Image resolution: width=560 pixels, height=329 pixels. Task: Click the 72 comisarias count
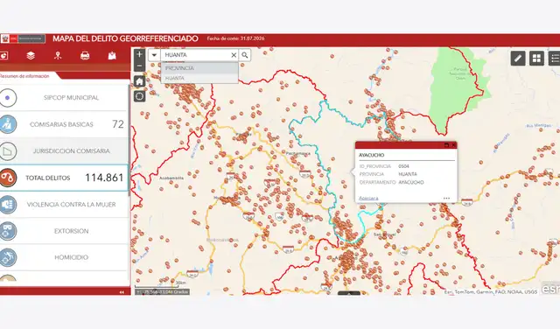click(118, 124)
